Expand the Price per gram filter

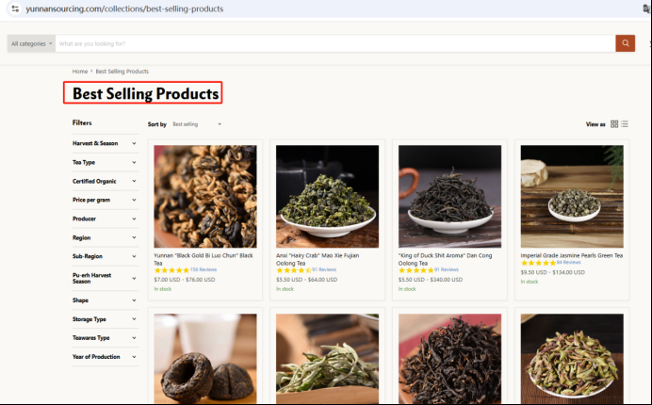[x=105, y=200]
